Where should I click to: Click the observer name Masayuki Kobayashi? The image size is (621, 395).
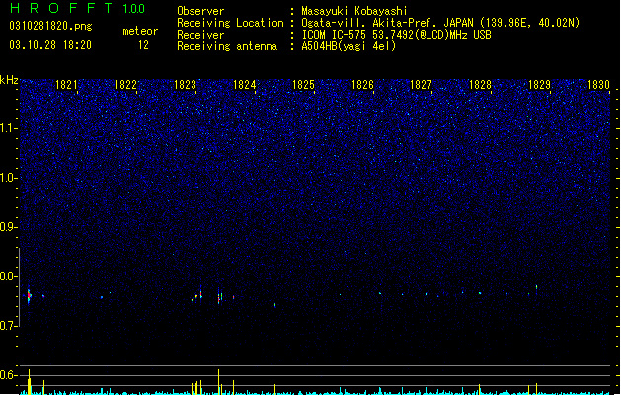(354, 11)
